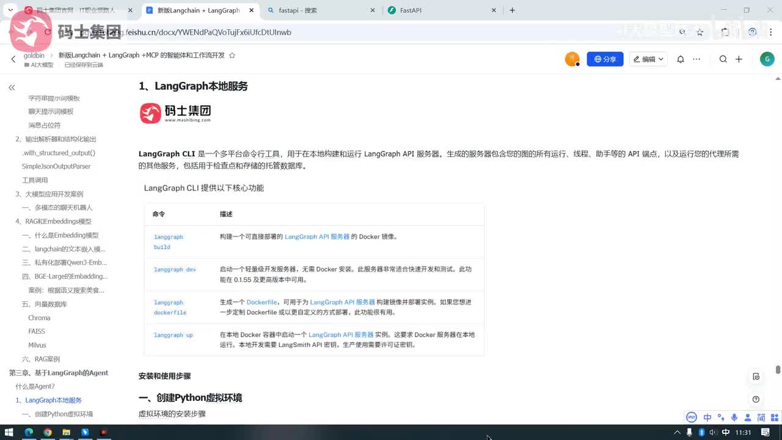
Task: Select outline item 一、多模态的聊天机器人
Action: (57, 208)
